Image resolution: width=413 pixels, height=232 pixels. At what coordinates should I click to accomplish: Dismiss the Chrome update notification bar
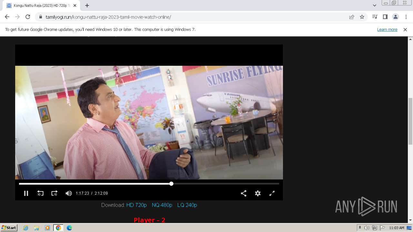405,29
